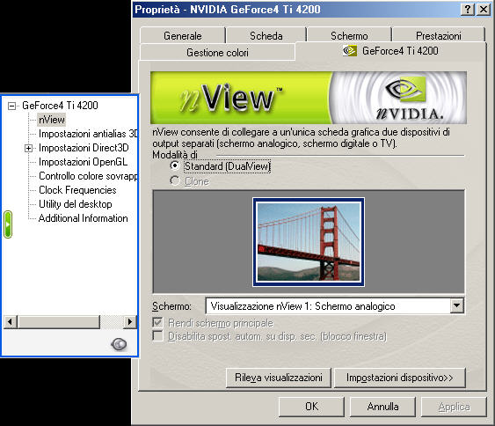
Task: Click the round pin icon below tree panel
Action: click(119, 344)
